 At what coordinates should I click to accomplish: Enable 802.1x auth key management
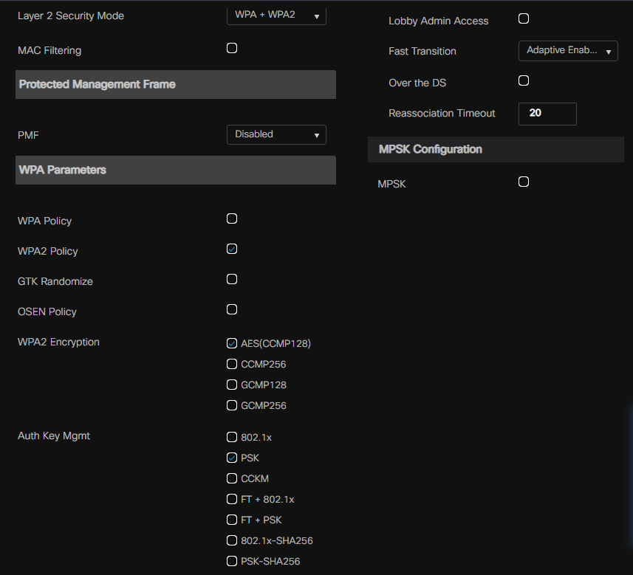tap(232, 437)
